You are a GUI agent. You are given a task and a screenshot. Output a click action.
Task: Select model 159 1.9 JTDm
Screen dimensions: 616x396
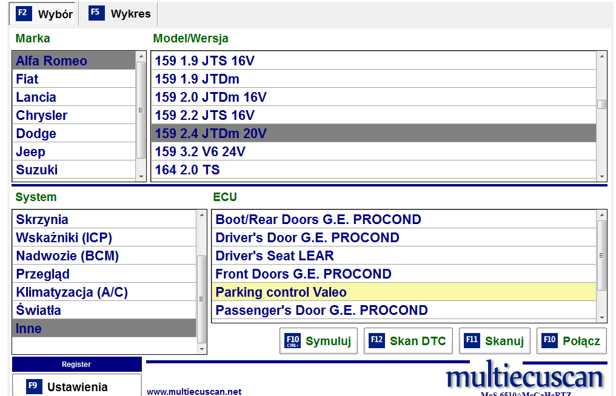(373, 79)
